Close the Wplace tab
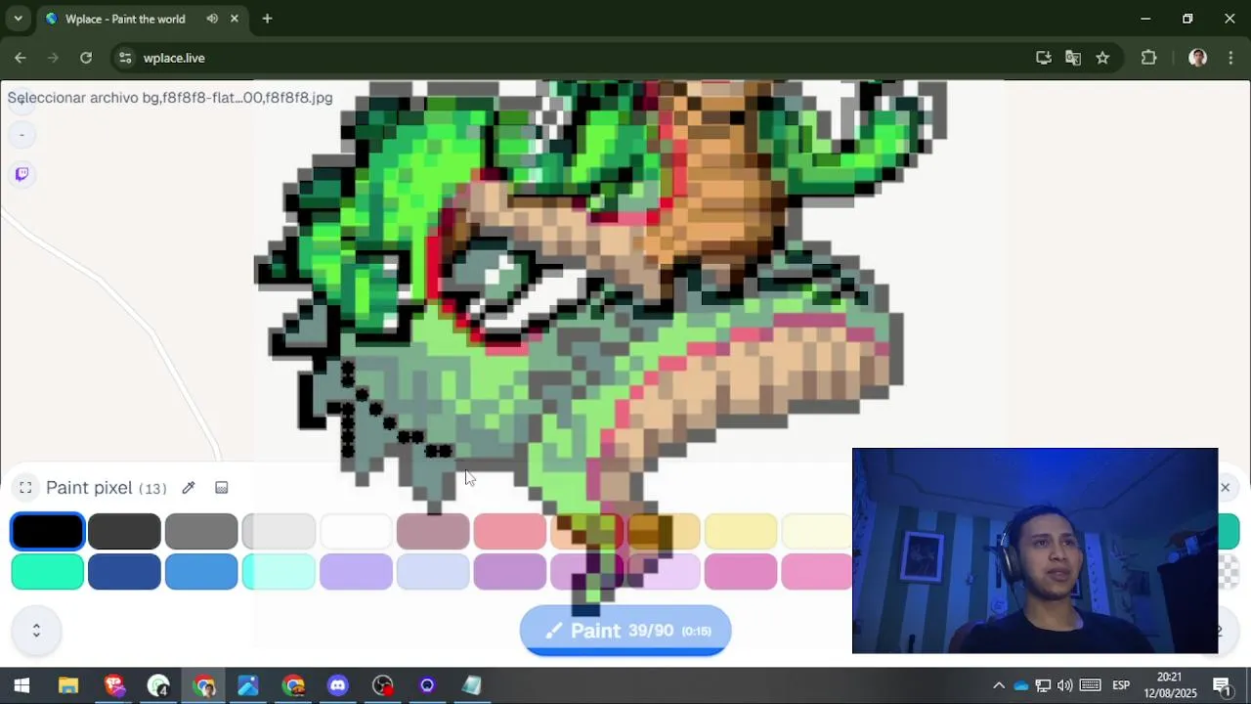 [235, 19]
